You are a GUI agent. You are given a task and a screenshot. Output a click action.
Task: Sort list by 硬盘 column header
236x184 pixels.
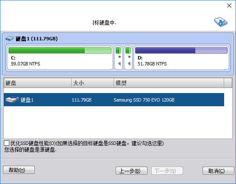37,83
